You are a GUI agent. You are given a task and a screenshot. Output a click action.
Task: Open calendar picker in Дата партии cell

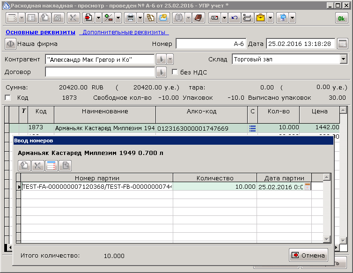[308, 186]
